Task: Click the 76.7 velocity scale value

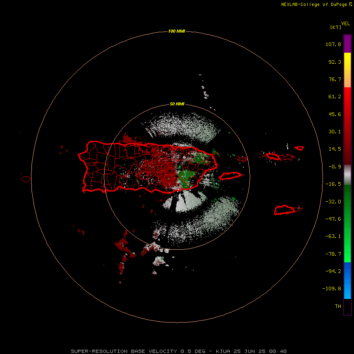Action: (335, 79)
